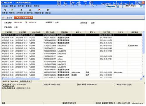Viewport: 146px width, 106px height.
Task: Click the table's vertical scrollbar down arrow
Action: 143,77
